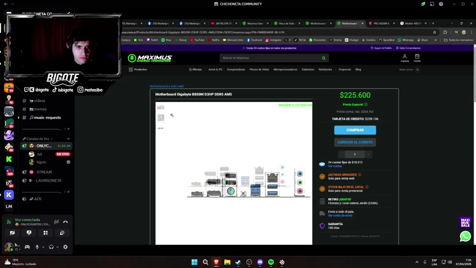Click the Maximus Gaming Hardware logo

pos(150,58)
